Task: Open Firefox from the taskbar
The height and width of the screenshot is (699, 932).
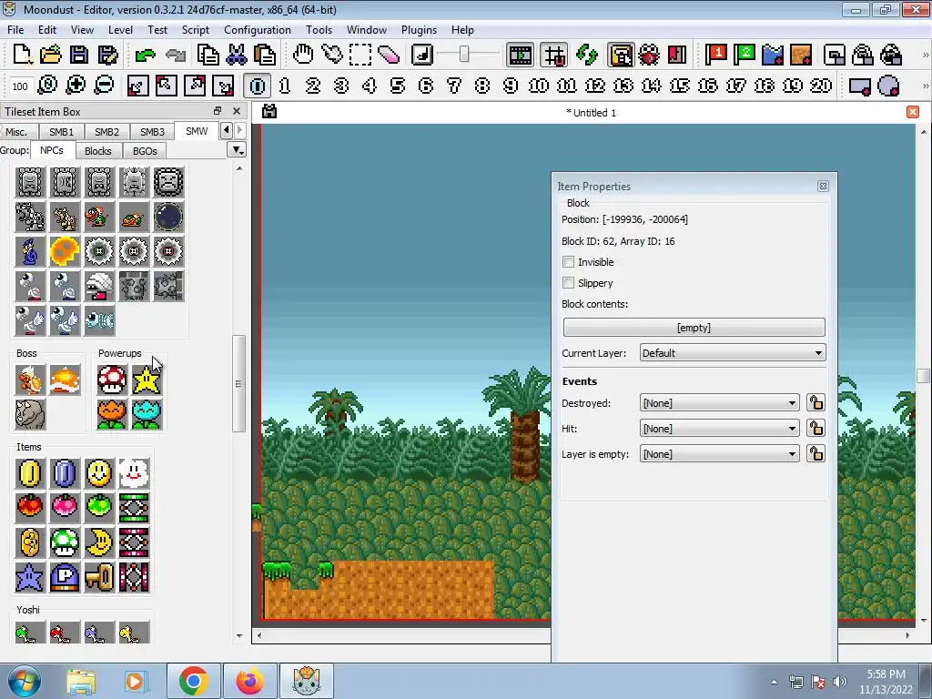Action: [x=249, y=681]
